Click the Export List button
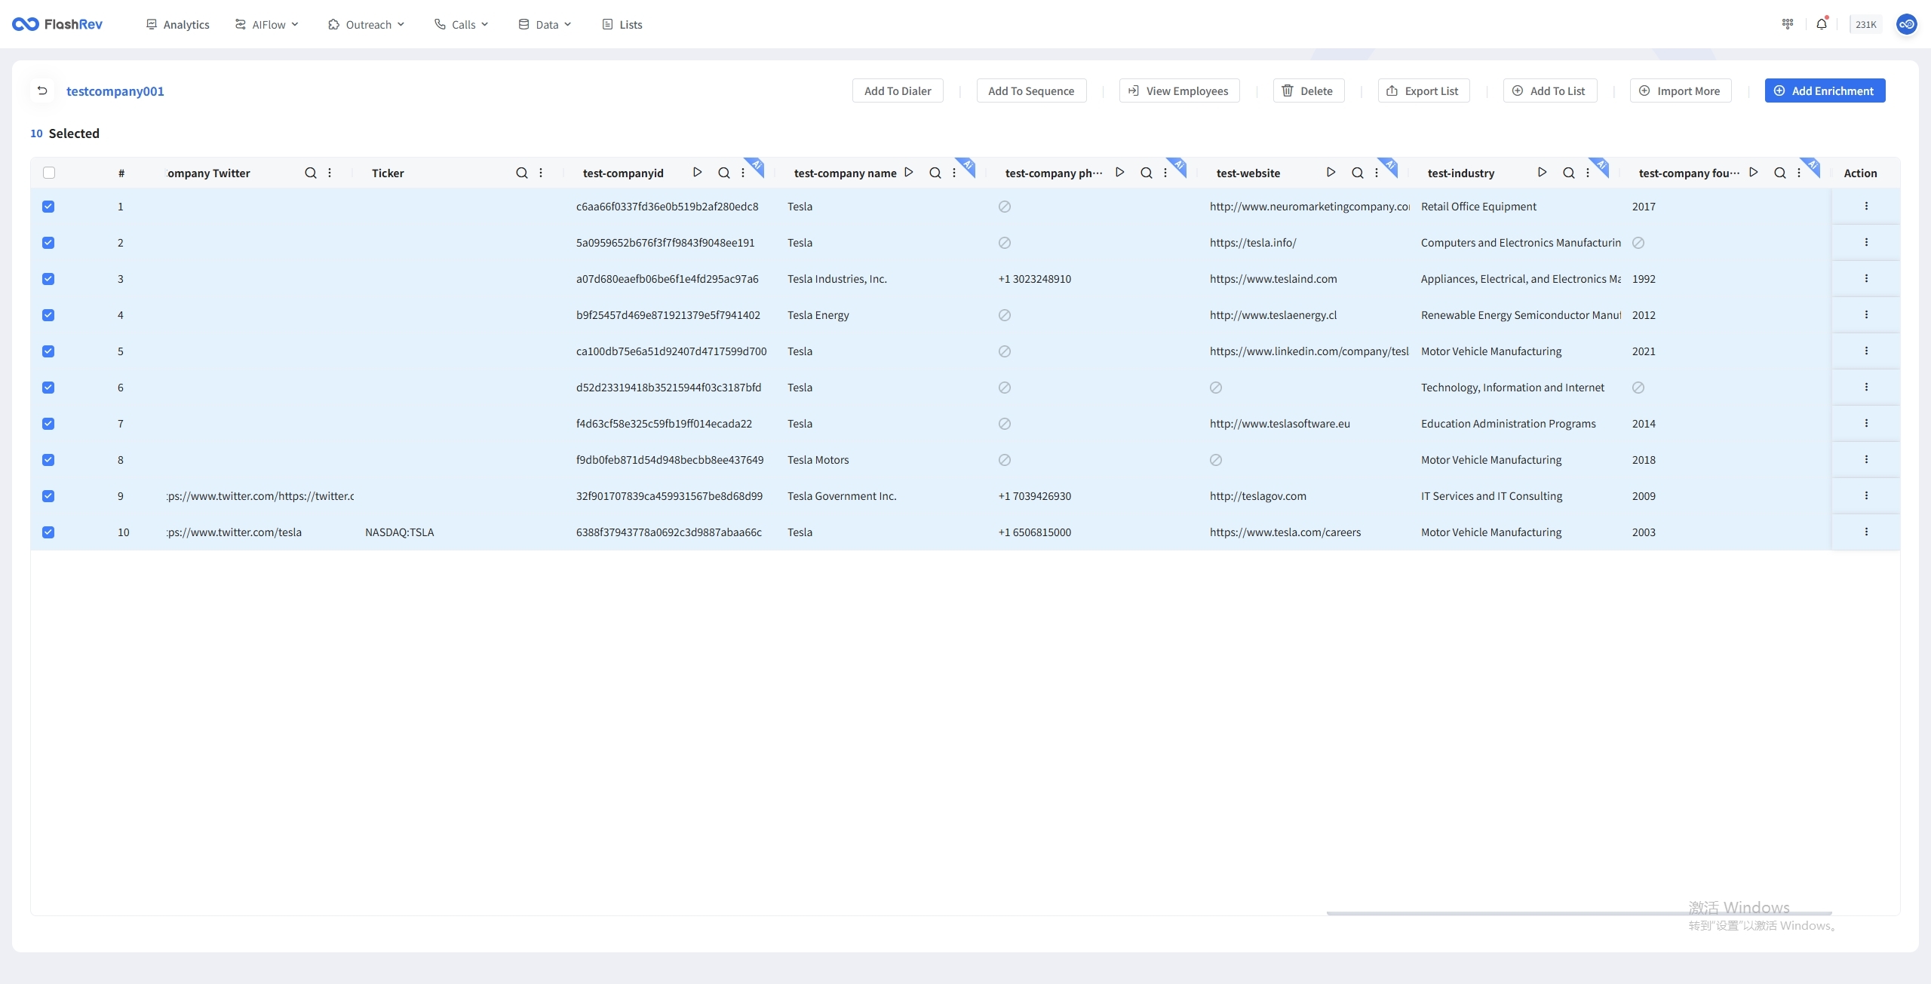The height and width of the screenshot is (984, 1931). [x=1423, y=90]
